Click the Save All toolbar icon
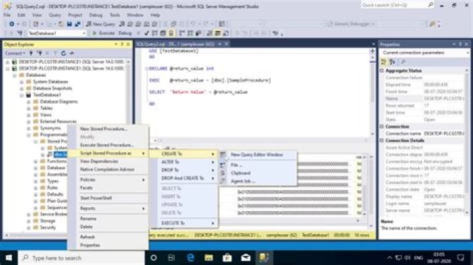This screenshot has height=265, width=473. [x=78, y=24]
